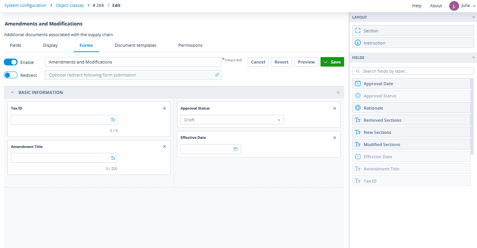Click the Fields list scrollbar

[x=472, y=116]
